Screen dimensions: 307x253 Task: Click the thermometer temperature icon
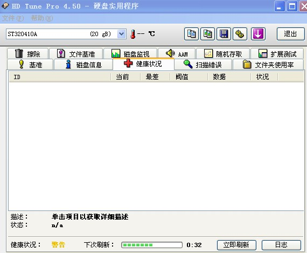coord(133,34)
